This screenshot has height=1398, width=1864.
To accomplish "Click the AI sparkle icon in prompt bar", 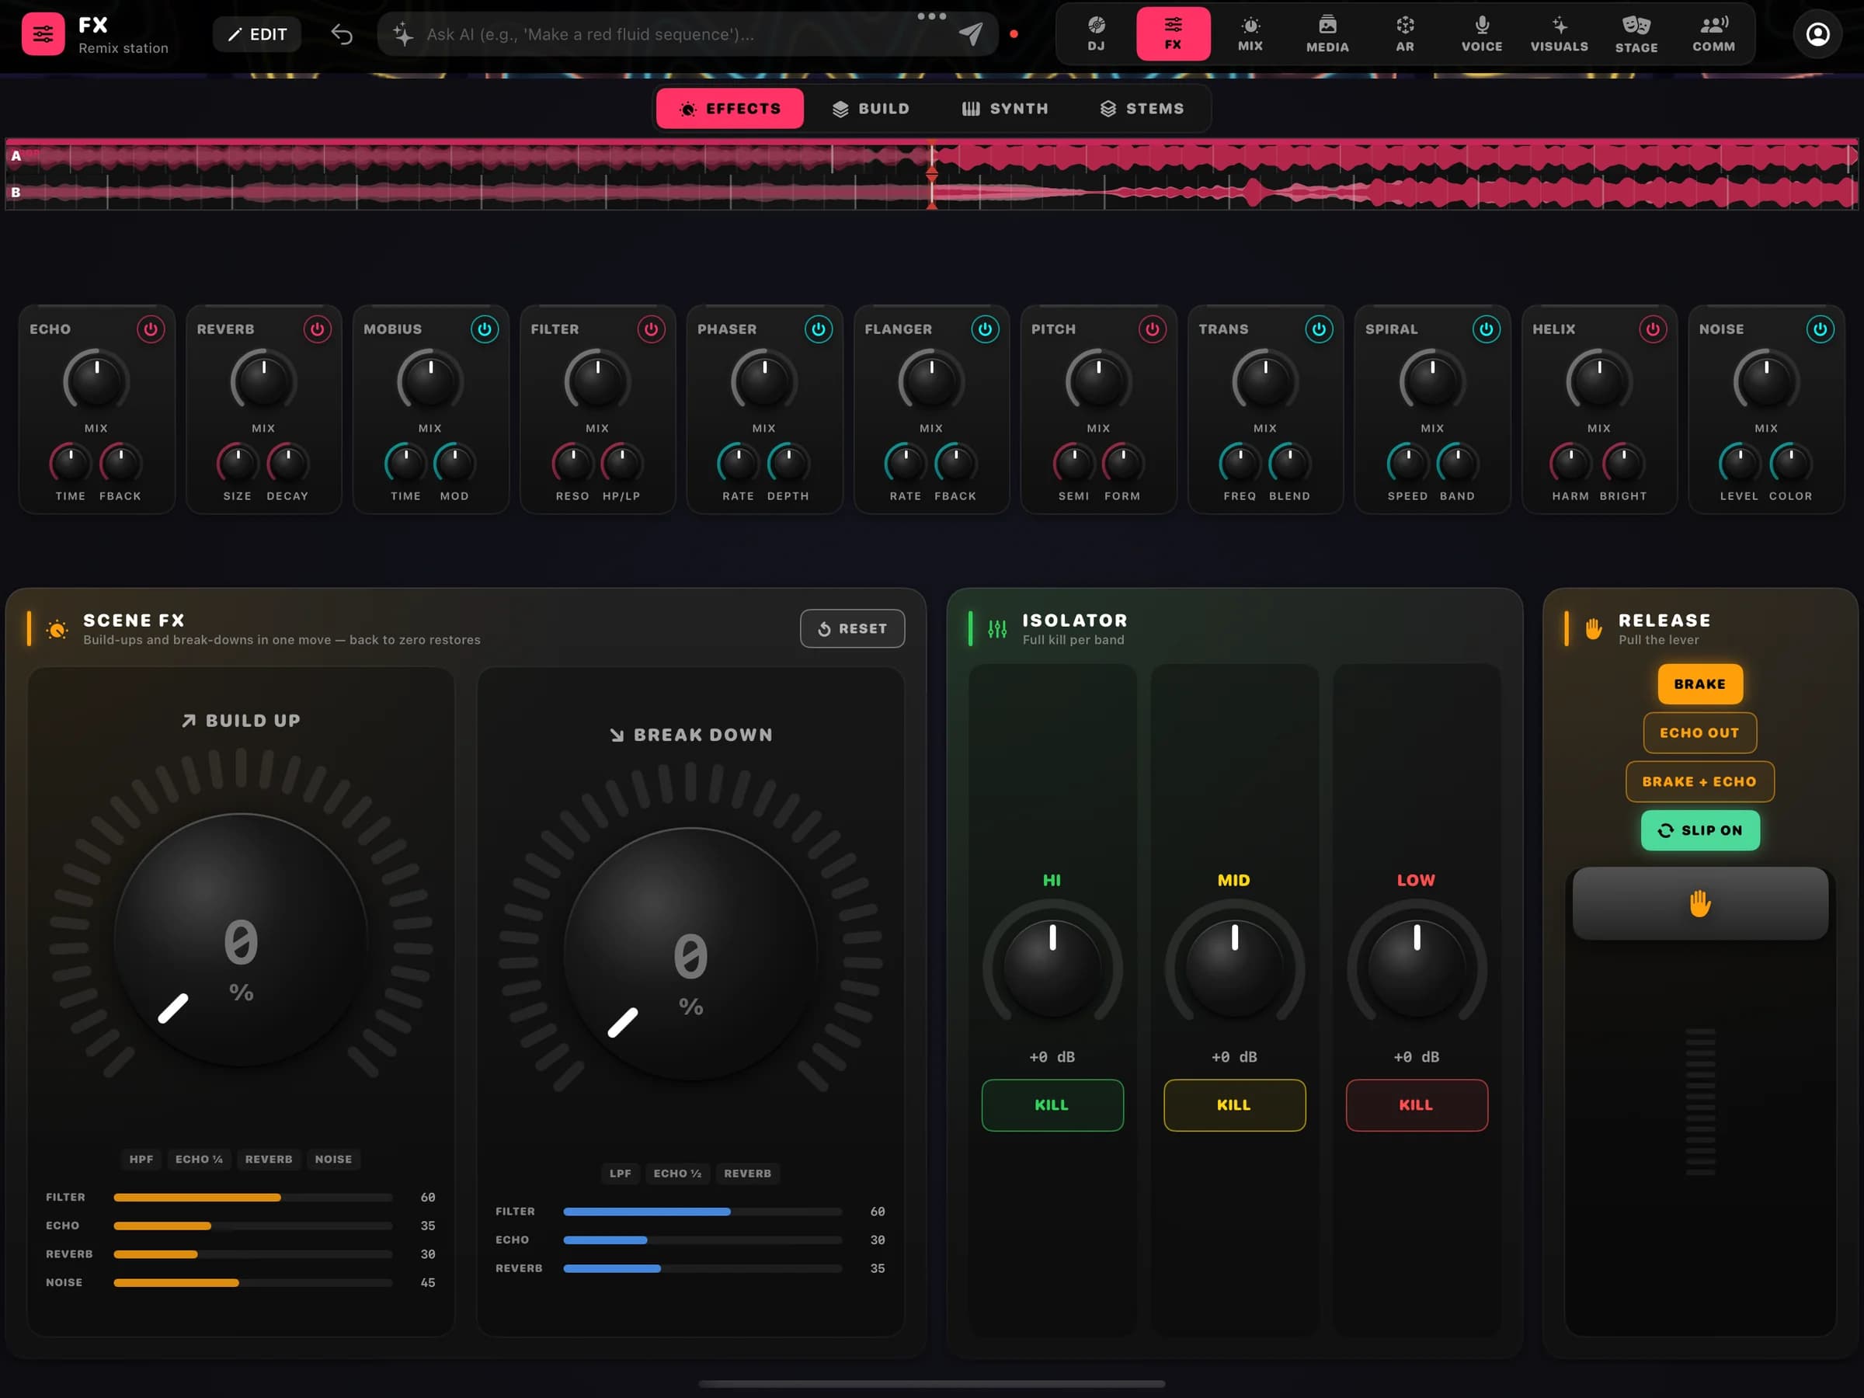I will click(x=403, y=33).
